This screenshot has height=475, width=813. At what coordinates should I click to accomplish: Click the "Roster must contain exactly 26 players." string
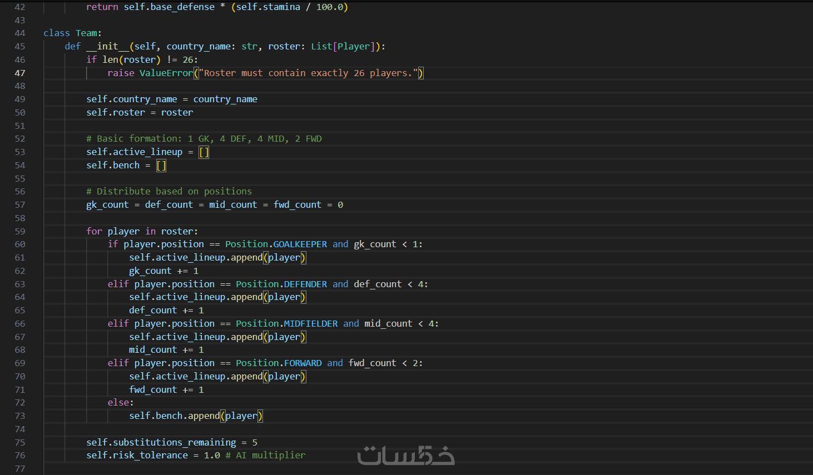tap(308, 73)
